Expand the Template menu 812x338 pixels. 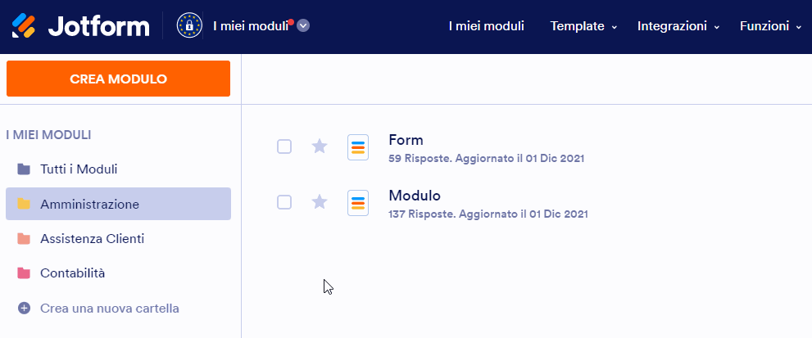pyautogui.click(x=583, y=26)
